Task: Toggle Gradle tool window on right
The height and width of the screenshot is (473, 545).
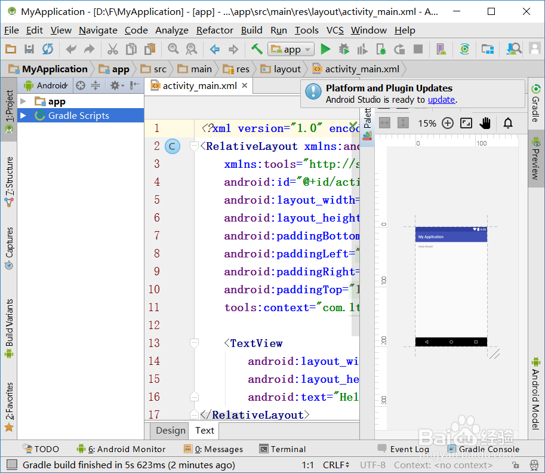Action: [536, 103]
